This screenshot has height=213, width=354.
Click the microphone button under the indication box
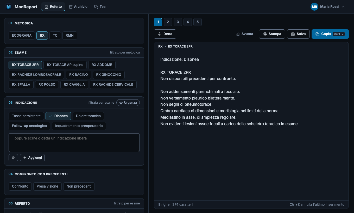(x=13, y=158)
